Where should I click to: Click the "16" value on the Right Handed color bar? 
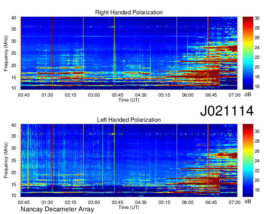257,86
